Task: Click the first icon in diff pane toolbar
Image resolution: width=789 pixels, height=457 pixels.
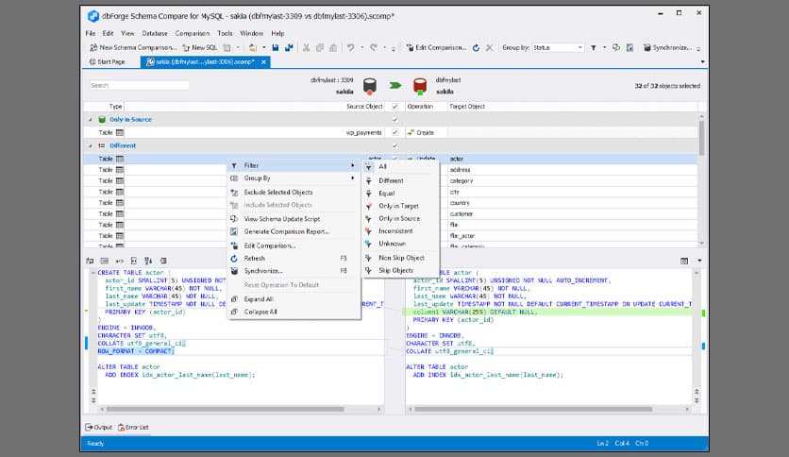Action: (90, 261)
